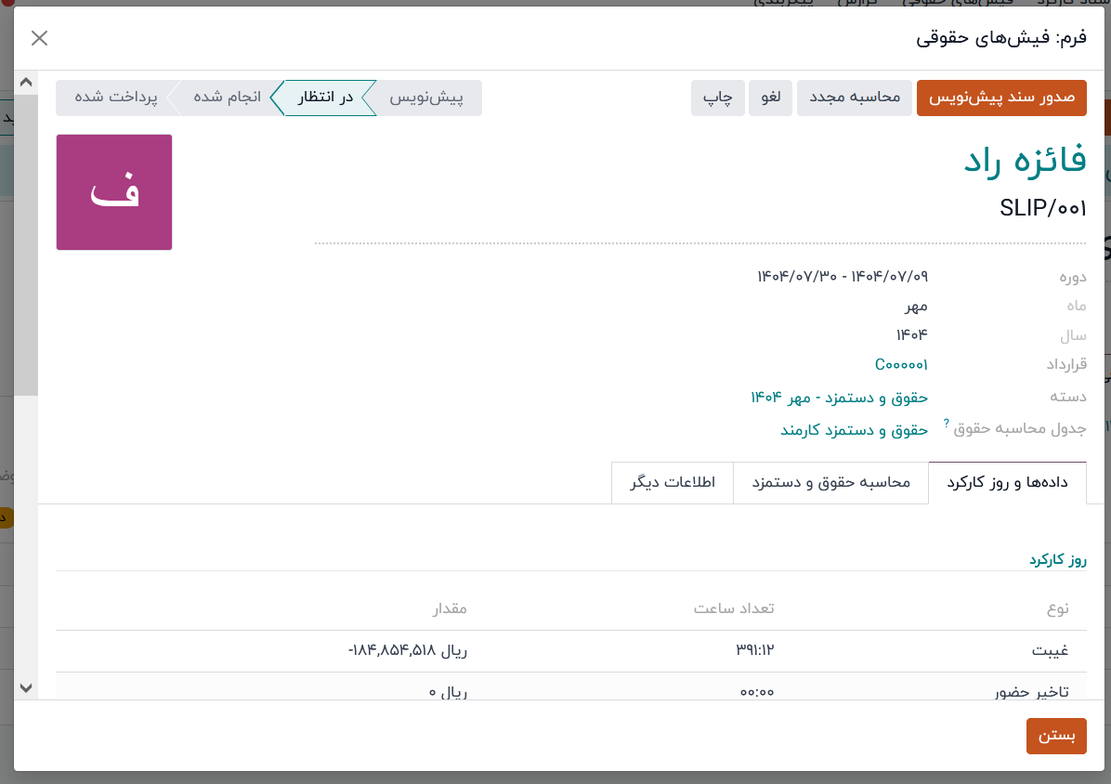Select the در انتظار status stage
This screenshot has height=784, width=1111.
tap(324, 98)
